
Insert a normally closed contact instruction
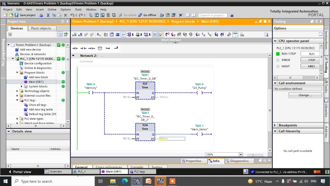tap(83, 48)
